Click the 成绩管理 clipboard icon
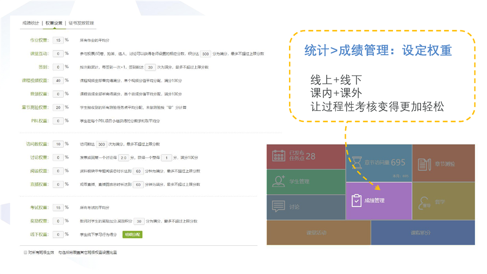This screenshot has width=487, height=274. (x=356, y=201)
